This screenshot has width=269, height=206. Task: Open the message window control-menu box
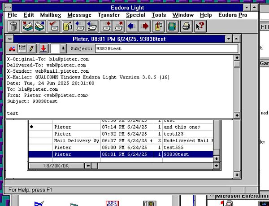10,39
